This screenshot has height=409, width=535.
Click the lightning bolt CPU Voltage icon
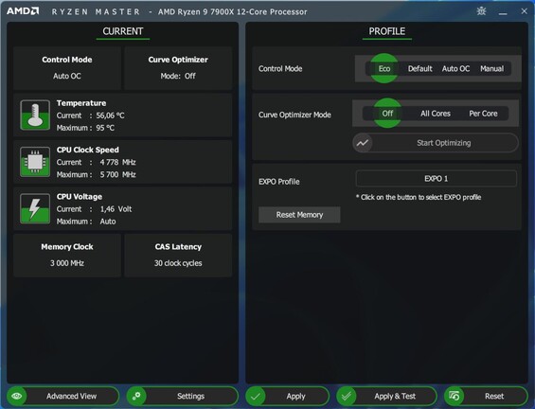pos(35,208)
